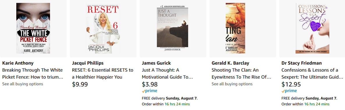Open Confessions & Lessons of a Sexpert title
This screenshot has height=110, width=345.
click(x=312, y=74)
